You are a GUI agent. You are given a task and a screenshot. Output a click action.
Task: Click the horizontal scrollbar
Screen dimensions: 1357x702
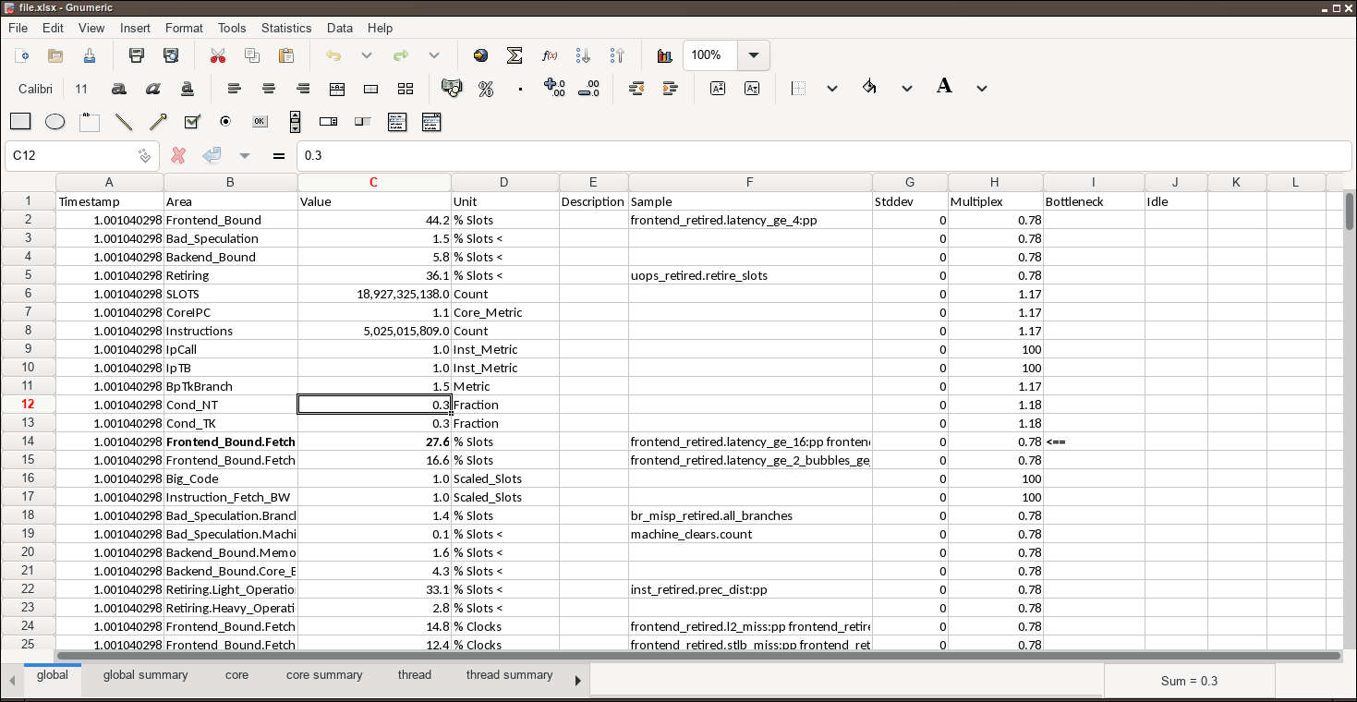pyautogui.click(x=699, y=656)
